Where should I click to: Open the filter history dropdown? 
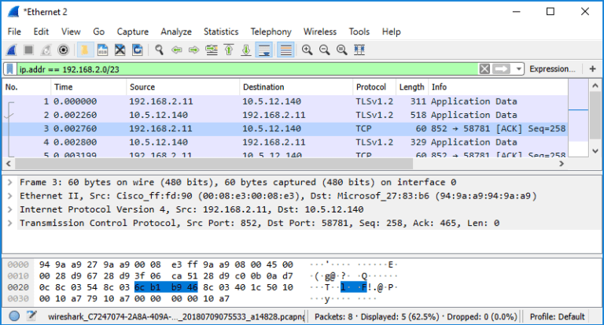pyautogui.click(x=519, y=69)
